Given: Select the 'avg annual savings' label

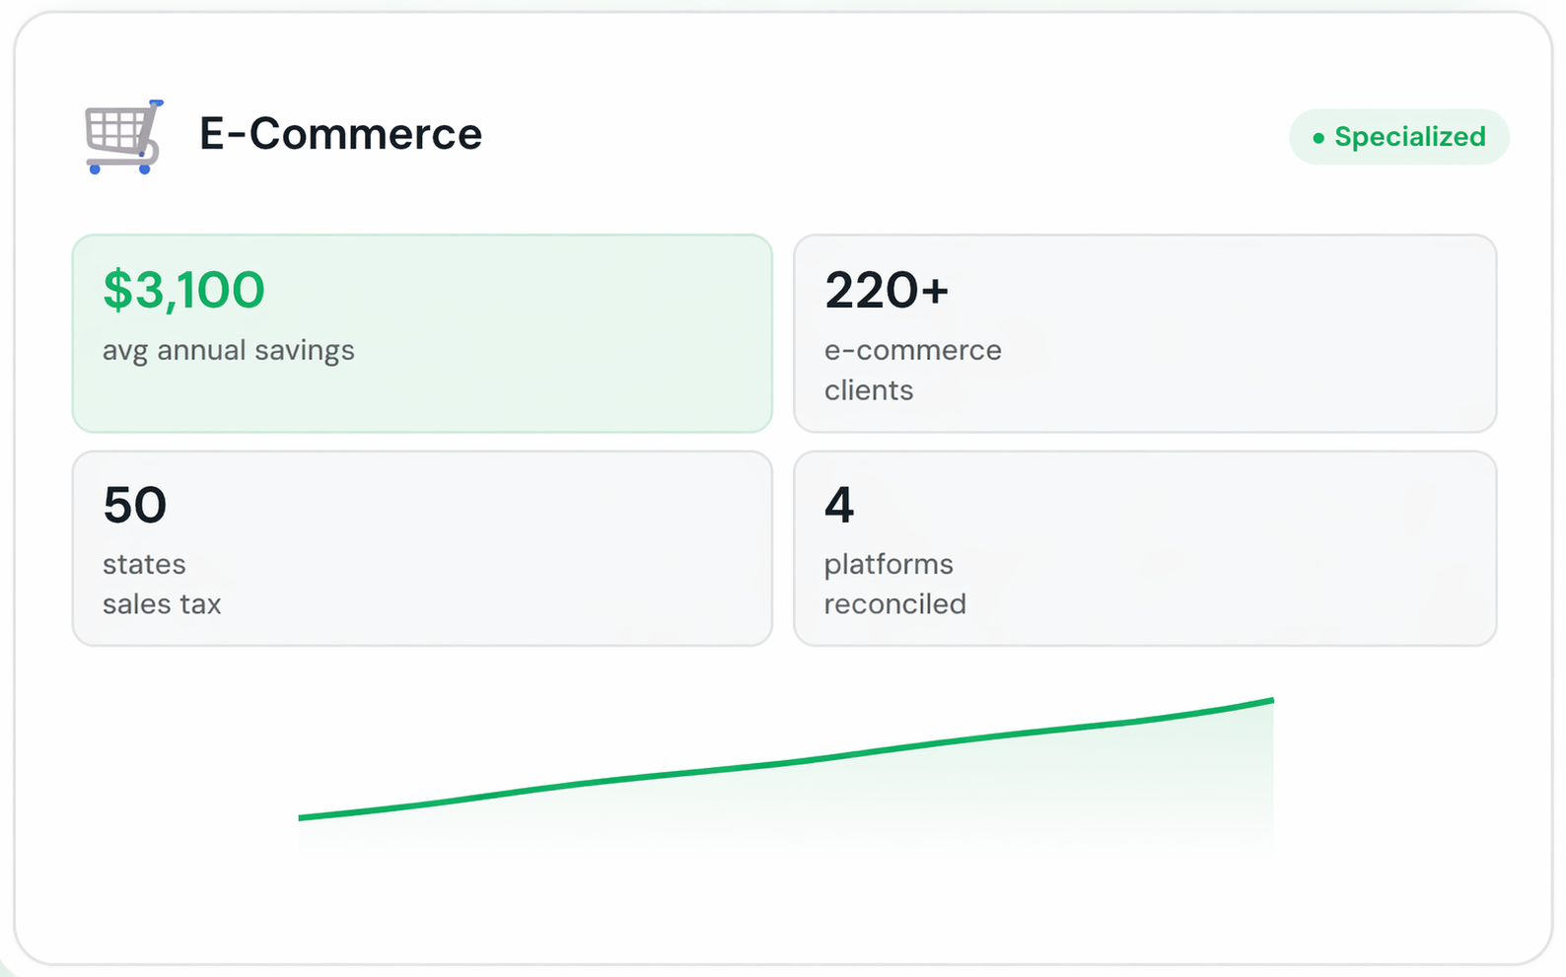Looking at the screenshot, I should [228, 351].
